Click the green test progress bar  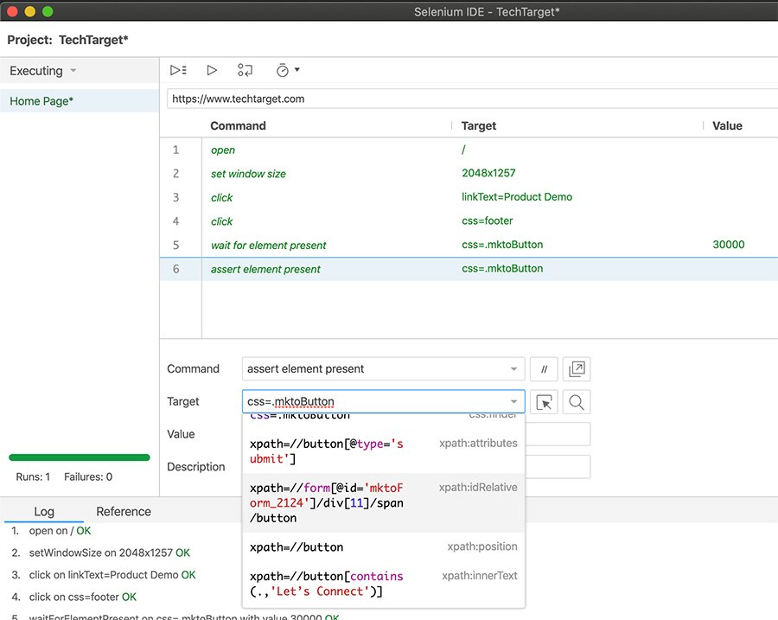pos(80,457)
